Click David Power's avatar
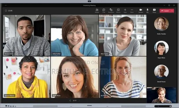This screenshot has height=108, width=179. pyautogui.click(x=161, y=72)
